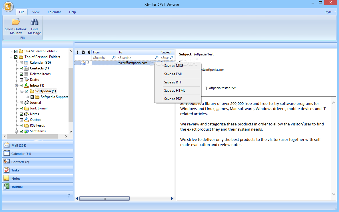Click the Contacts card icon in navigation pane
This screenshot has height=212, width=339.
[7, 162]
